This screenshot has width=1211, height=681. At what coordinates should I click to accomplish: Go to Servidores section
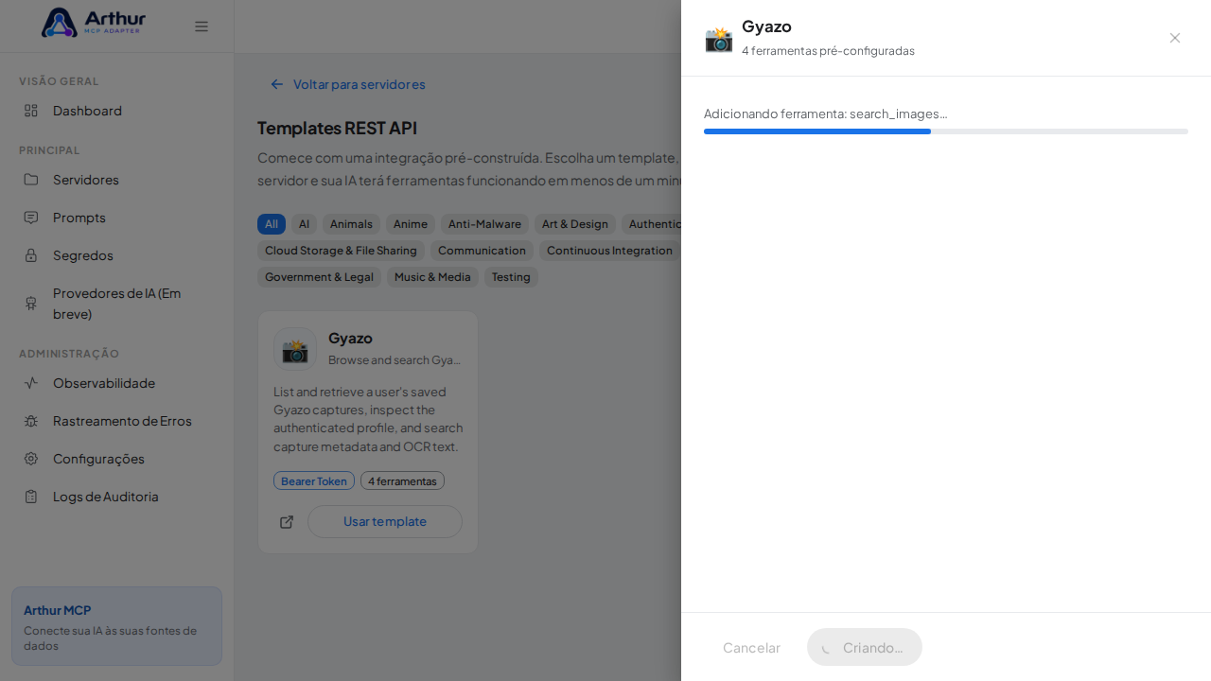116,180
